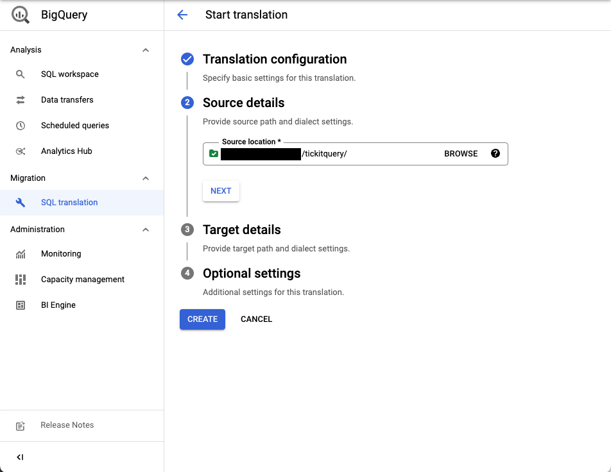Select Data transfers in the sidebar
This screenshot has height=472, width=611.
click(x=68, y=99)
